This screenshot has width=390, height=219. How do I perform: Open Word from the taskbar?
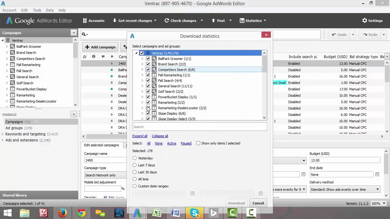tap(175, 213)
